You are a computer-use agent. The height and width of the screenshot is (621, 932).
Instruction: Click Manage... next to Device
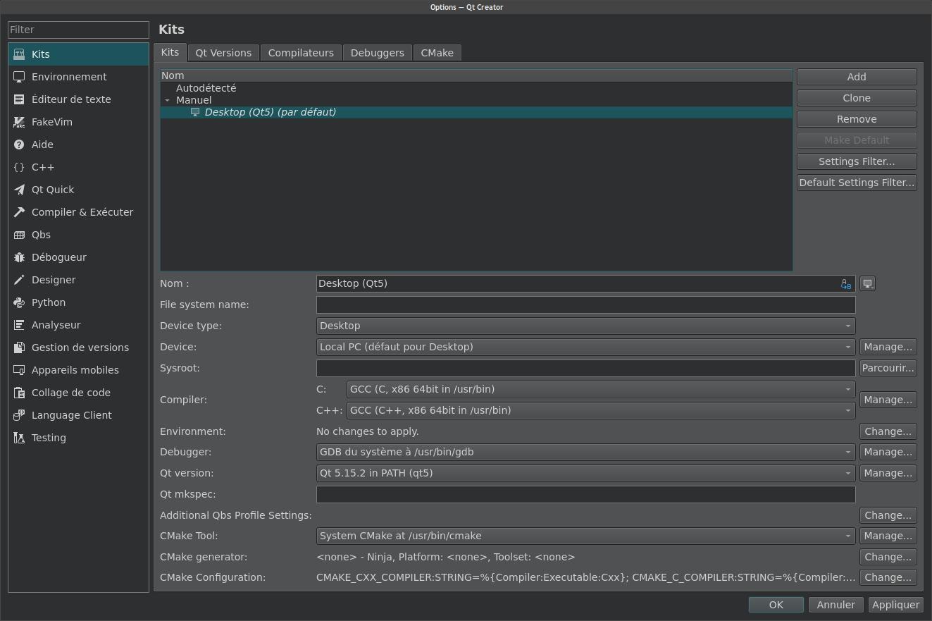[888, 347]
